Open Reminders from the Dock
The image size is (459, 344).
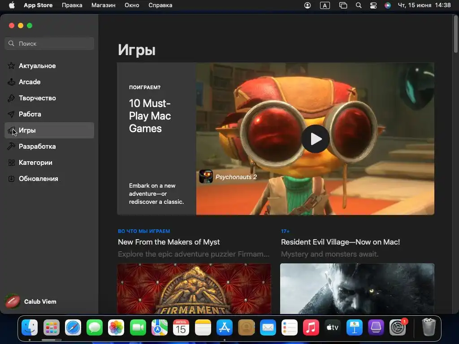[290, 327]
